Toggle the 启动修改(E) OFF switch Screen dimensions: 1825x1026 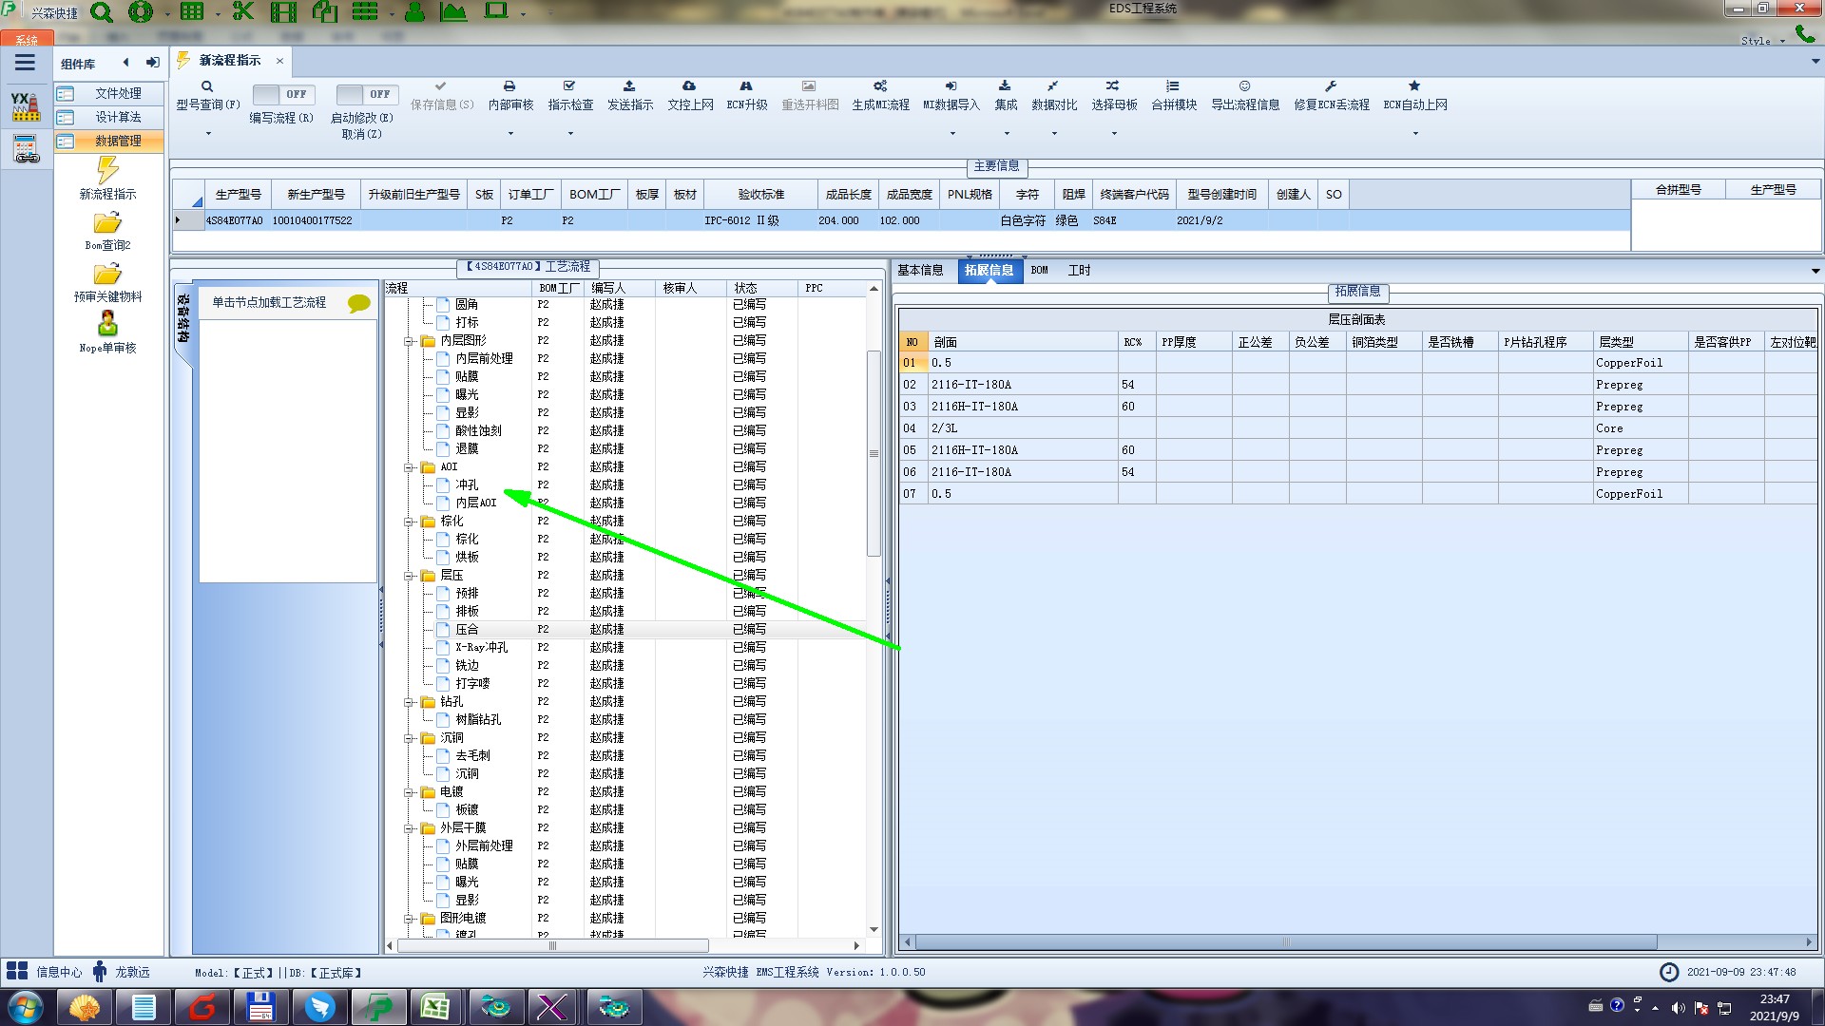pos(366,94)
